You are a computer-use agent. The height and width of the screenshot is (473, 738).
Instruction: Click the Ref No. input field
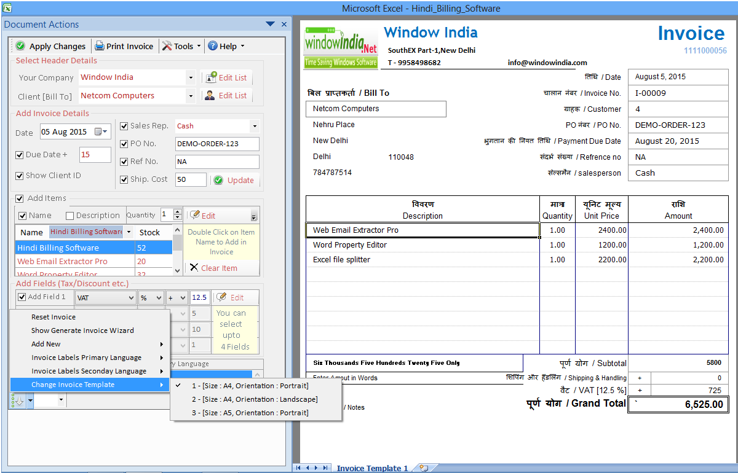[x=217, y=162]
